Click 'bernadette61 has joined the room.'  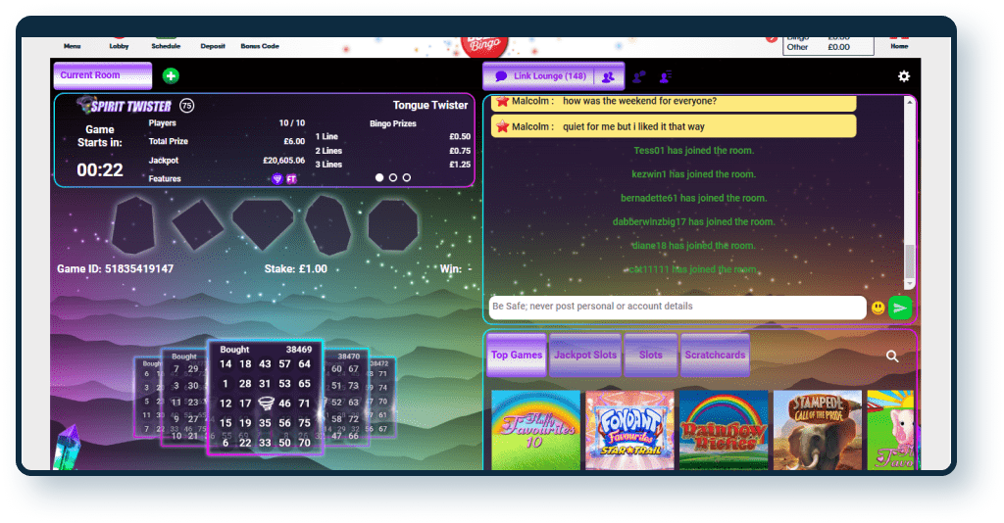pos(693,198)
